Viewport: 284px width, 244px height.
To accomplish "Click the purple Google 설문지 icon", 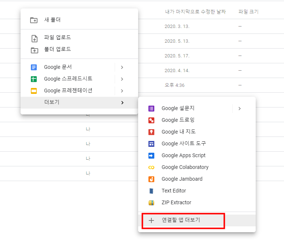I will [151, 109].
